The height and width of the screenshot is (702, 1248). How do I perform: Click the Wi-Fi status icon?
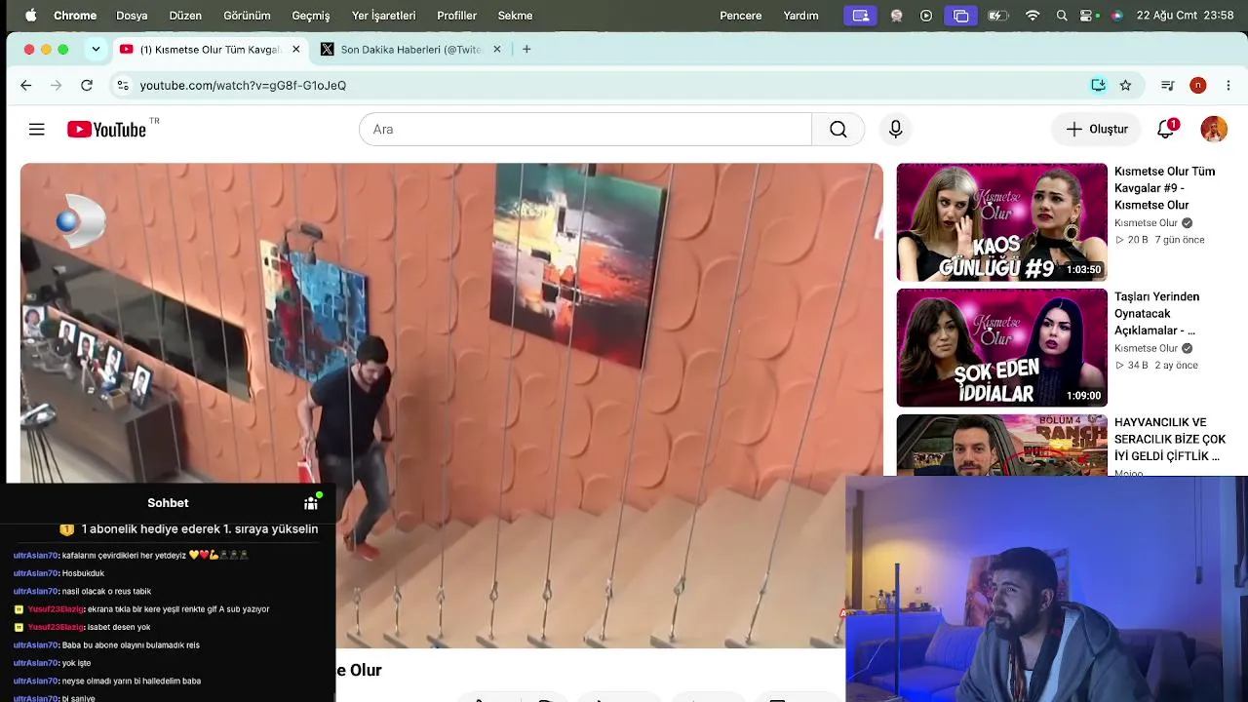pos(1033,16)
